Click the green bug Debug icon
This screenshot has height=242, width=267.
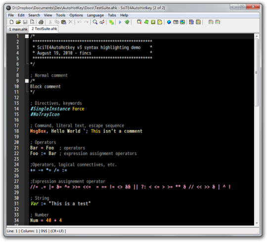127,22
